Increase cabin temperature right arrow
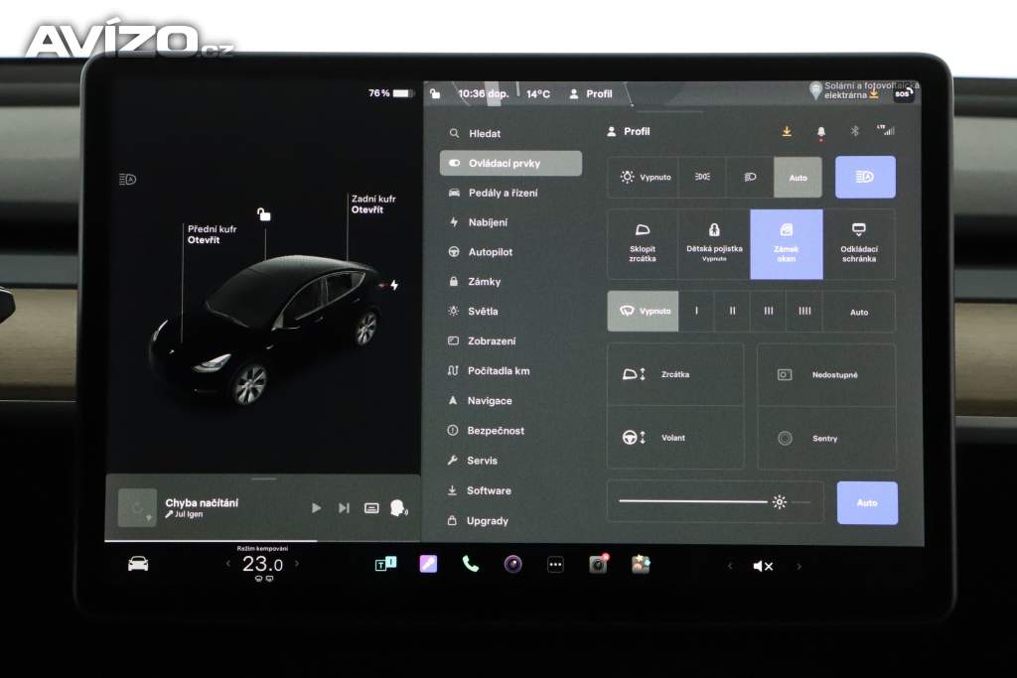 297,564
